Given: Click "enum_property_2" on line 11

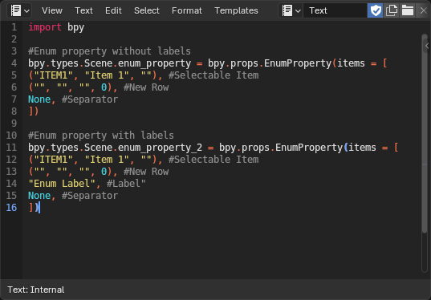Looking at the screenshot, I should [x=160, y=148].
